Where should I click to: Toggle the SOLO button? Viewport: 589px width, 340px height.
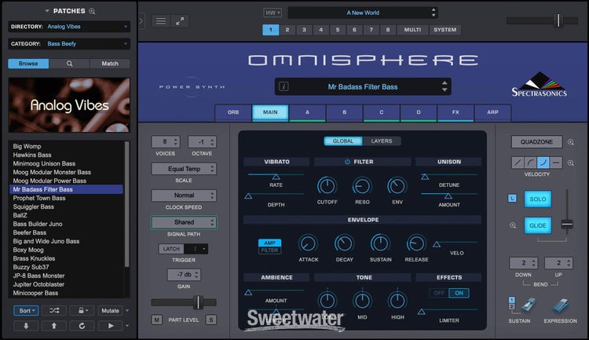[x=538, y=199]
